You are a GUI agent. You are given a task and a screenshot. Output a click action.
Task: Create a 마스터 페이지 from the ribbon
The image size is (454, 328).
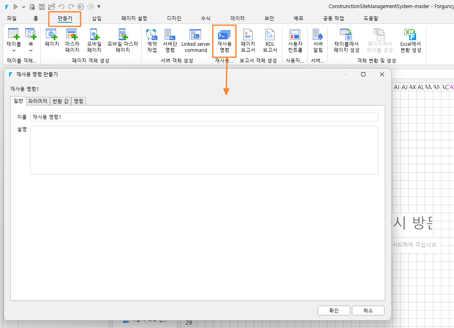click(x=72, y=40)
